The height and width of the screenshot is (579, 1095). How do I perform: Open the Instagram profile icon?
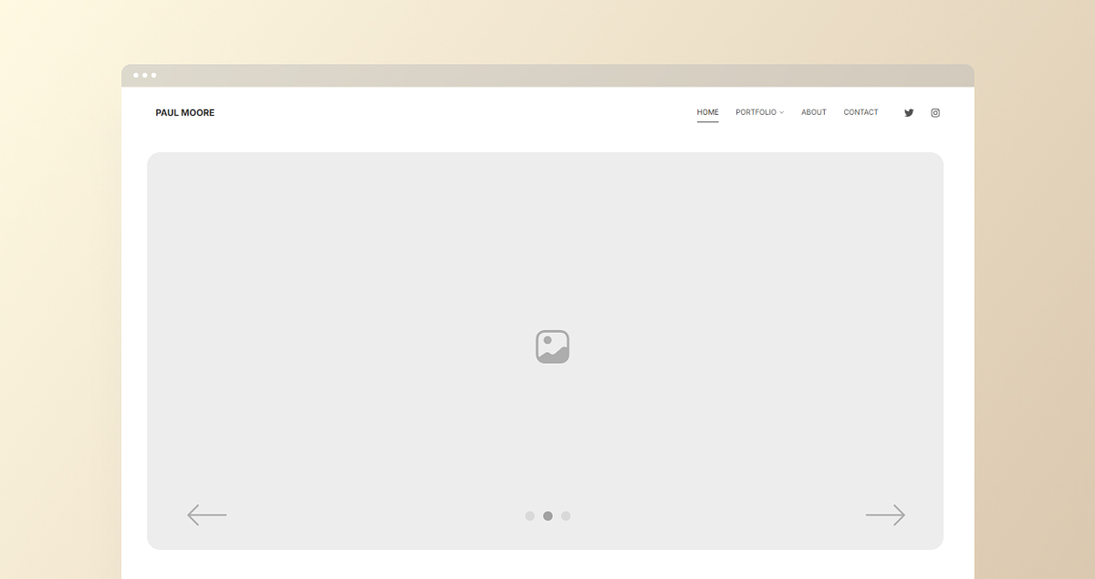[934, 112]
